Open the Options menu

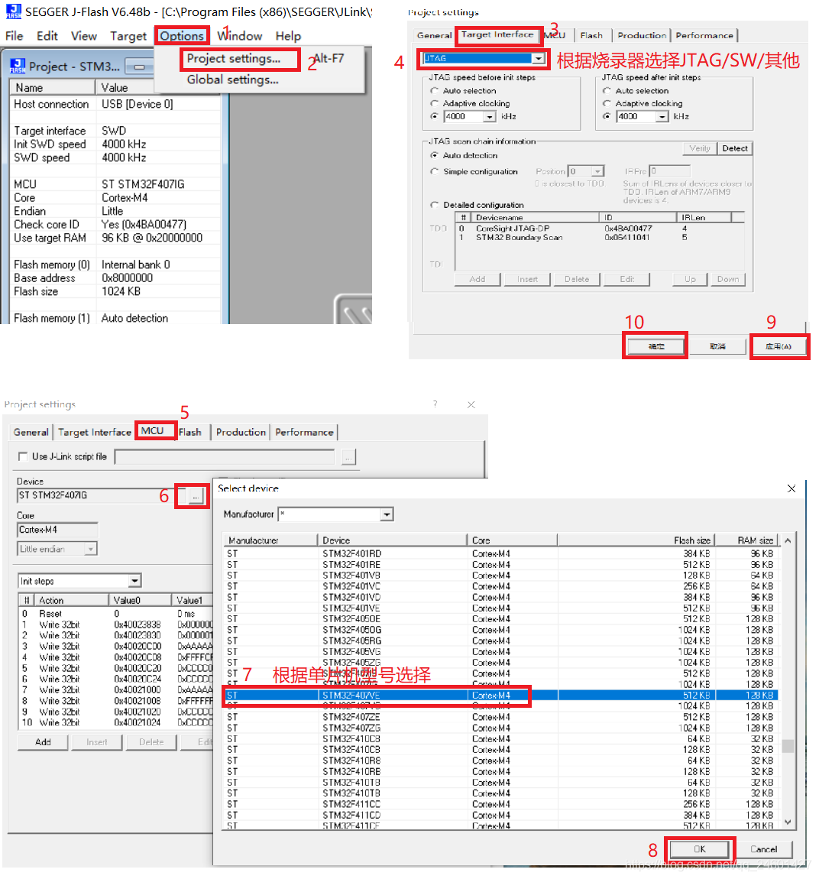(182, 36)
